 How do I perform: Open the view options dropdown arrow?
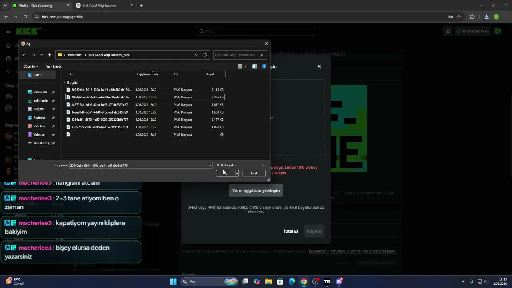(246, 66)
